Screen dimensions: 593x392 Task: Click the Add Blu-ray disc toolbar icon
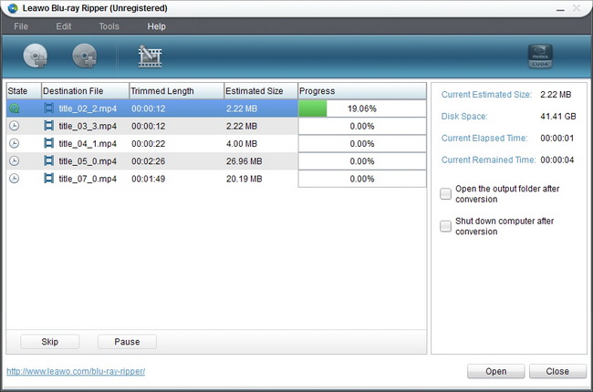click(x=36, y=56)
